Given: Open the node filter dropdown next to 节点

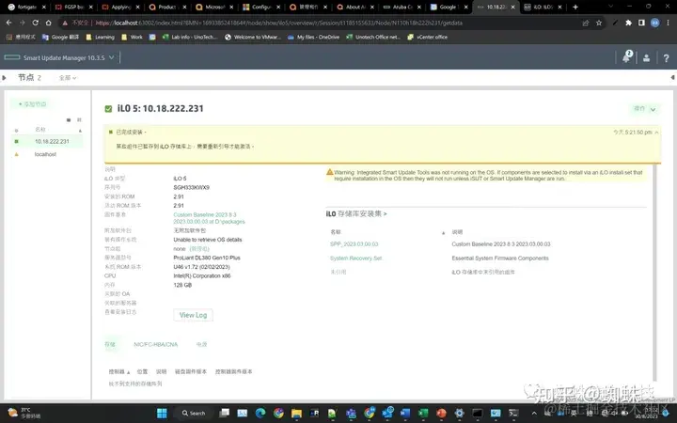Looking at the screenshot, I should click(68, 78).
